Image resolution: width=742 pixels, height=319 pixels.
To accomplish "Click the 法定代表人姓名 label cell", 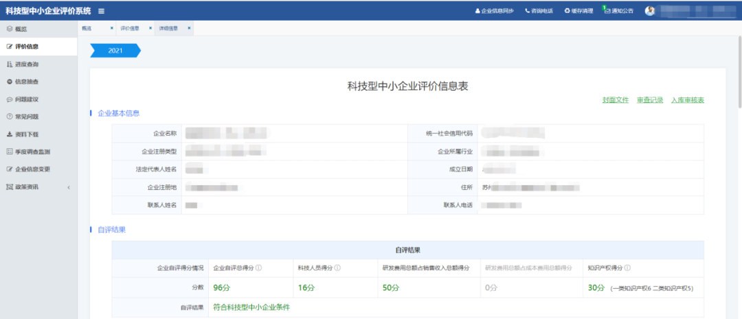I will pos(147,169).
